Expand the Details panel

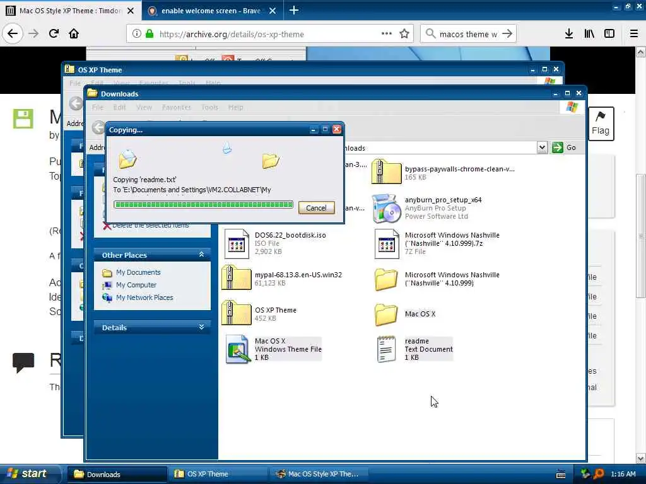201,327
